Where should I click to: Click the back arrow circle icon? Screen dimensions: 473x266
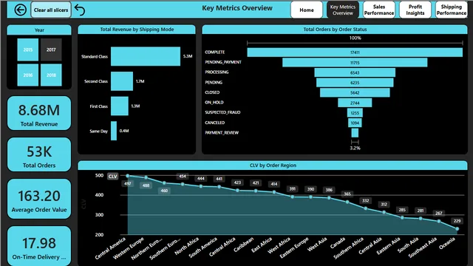point(20,10)
